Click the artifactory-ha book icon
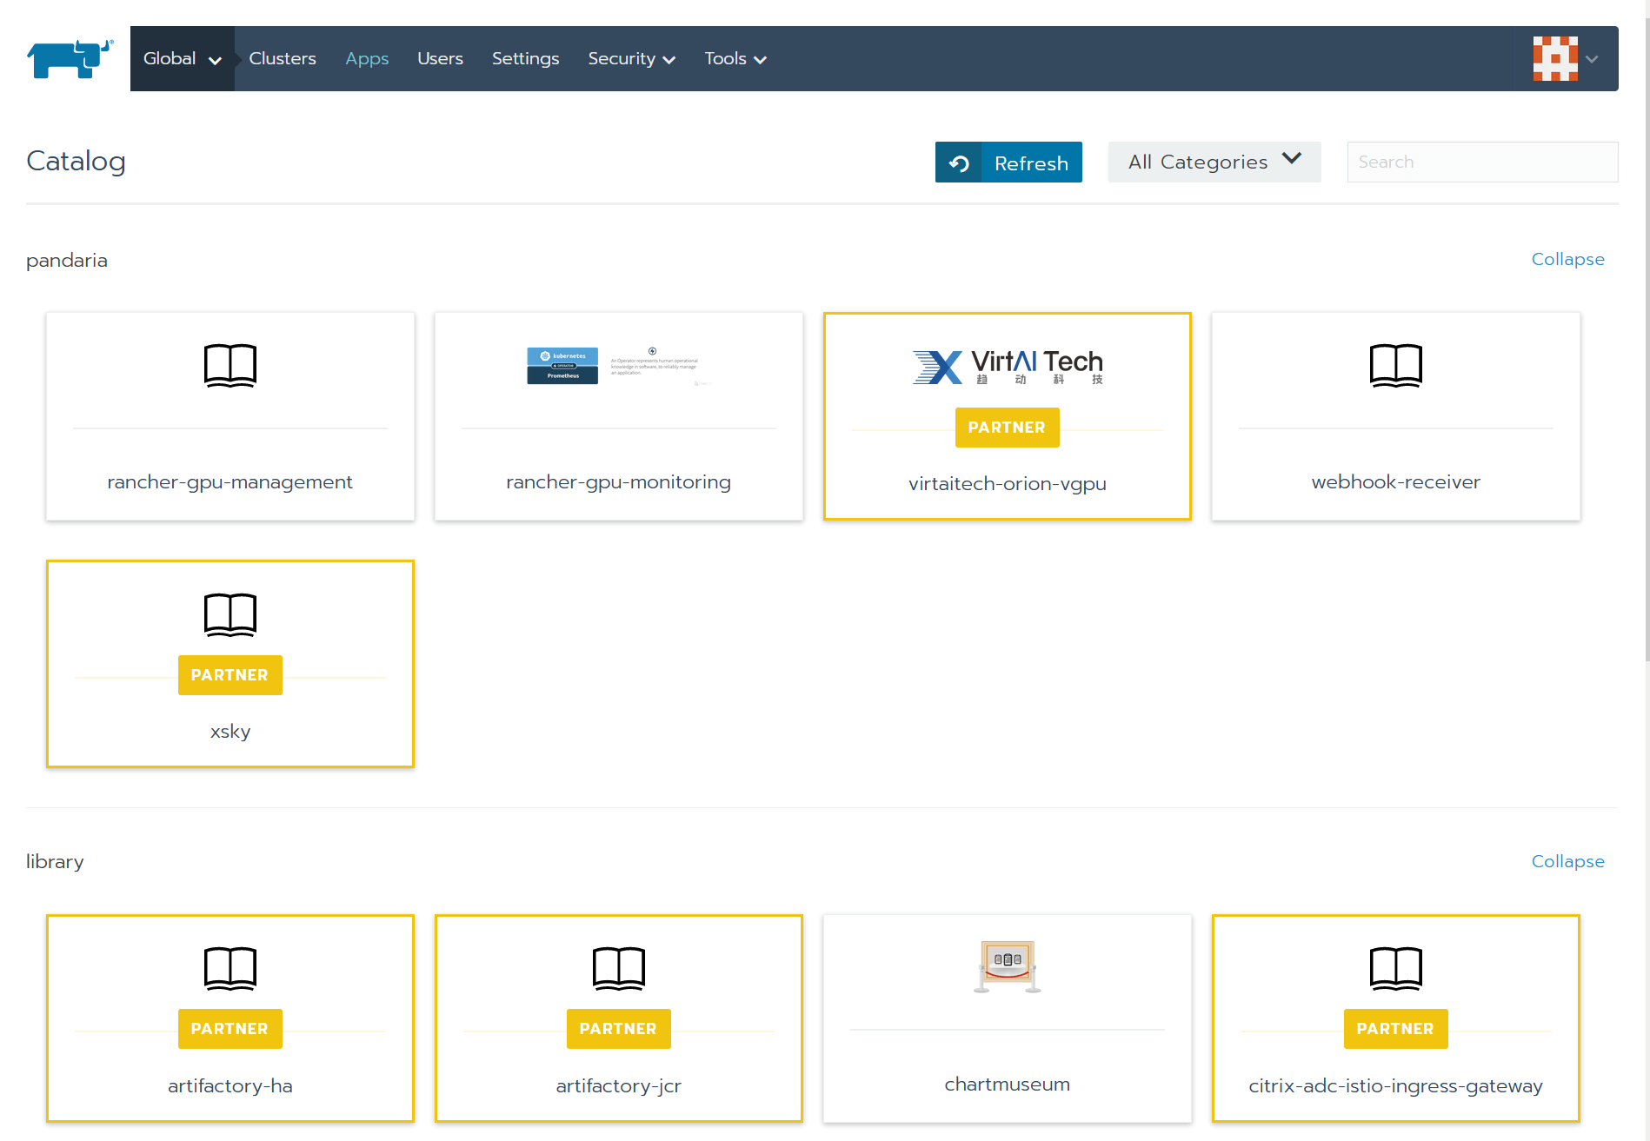This screenshot has height=1141, width=1650. point(230,968)
